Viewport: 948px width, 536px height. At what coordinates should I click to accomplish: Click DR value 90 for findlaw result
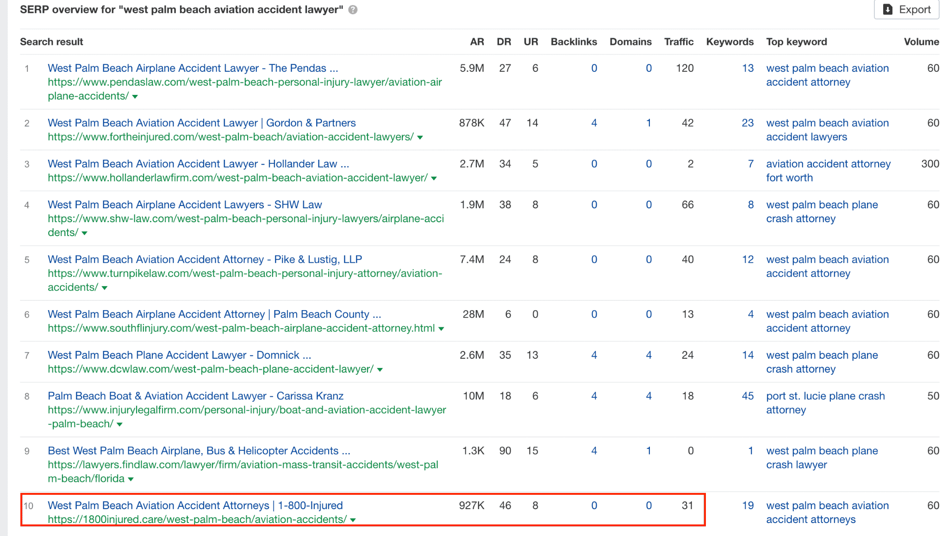(505, 450)
